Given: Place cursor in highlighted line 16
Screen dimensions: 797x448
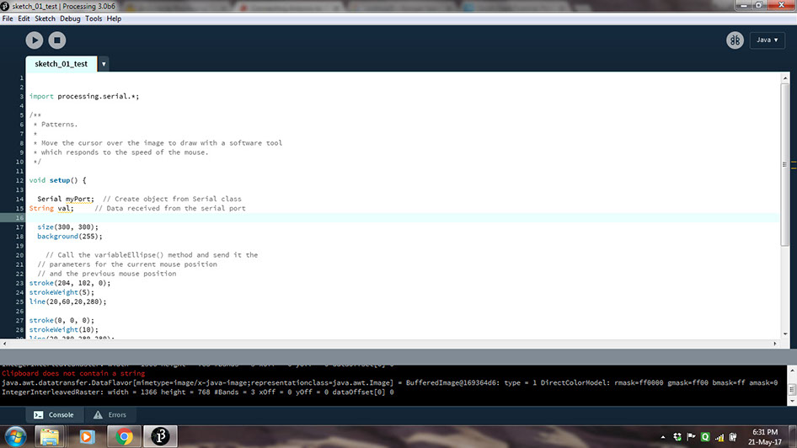Looking at the screenshot, I should pyautogui.click(x=403, y=218).
